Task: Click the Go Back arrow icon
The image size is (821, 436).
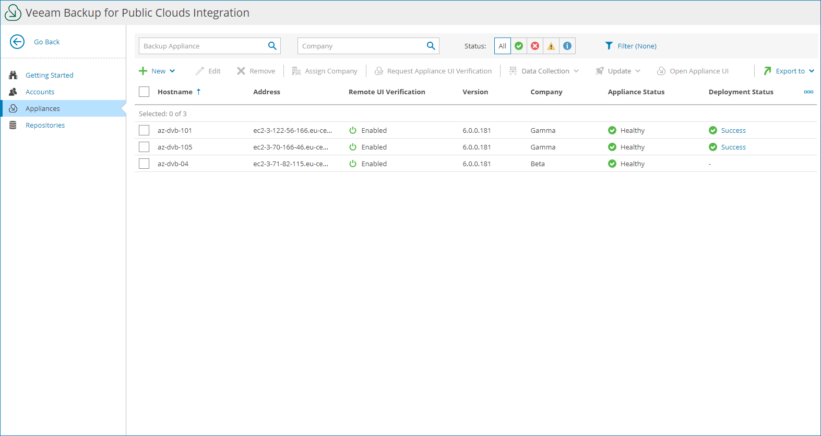Action: tap(17, 42)
